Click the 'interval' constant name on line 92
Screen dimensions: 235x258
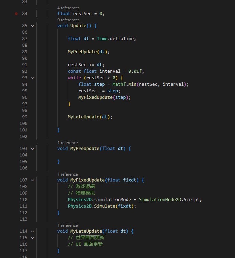[110, 71]
